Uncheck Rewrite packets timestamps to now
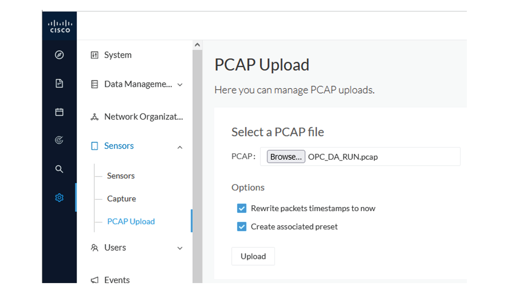Screen dimensions: 508x293 point(242,208)
